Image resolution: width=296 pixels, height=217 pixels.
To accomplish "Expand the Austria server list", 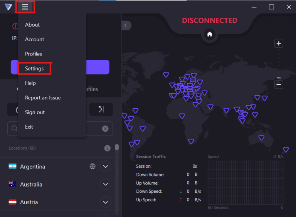I will click(106, 202).
